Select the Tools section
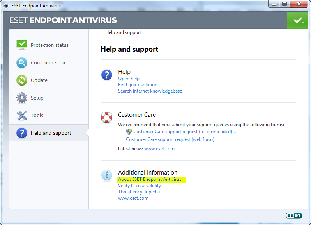This screenshot has width=311, height=225. pos(37,116)
